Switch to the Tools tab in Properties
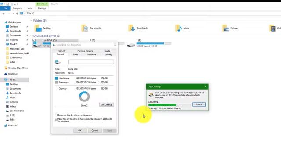This screenshot has width=281, height=158. point(75,54)
